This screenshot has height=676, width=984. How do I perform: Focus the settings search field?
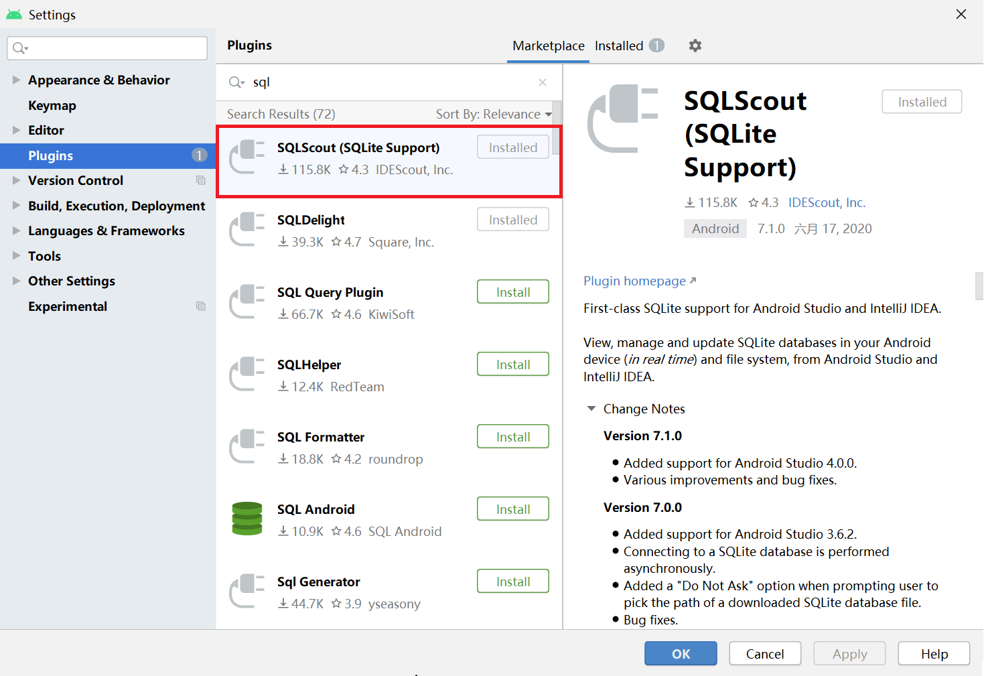(x=107, y=48)
